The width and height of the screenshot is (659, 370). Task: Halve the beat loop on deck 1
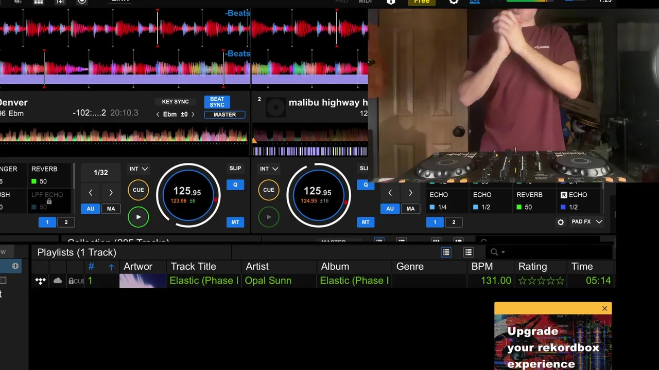[91, 193]
